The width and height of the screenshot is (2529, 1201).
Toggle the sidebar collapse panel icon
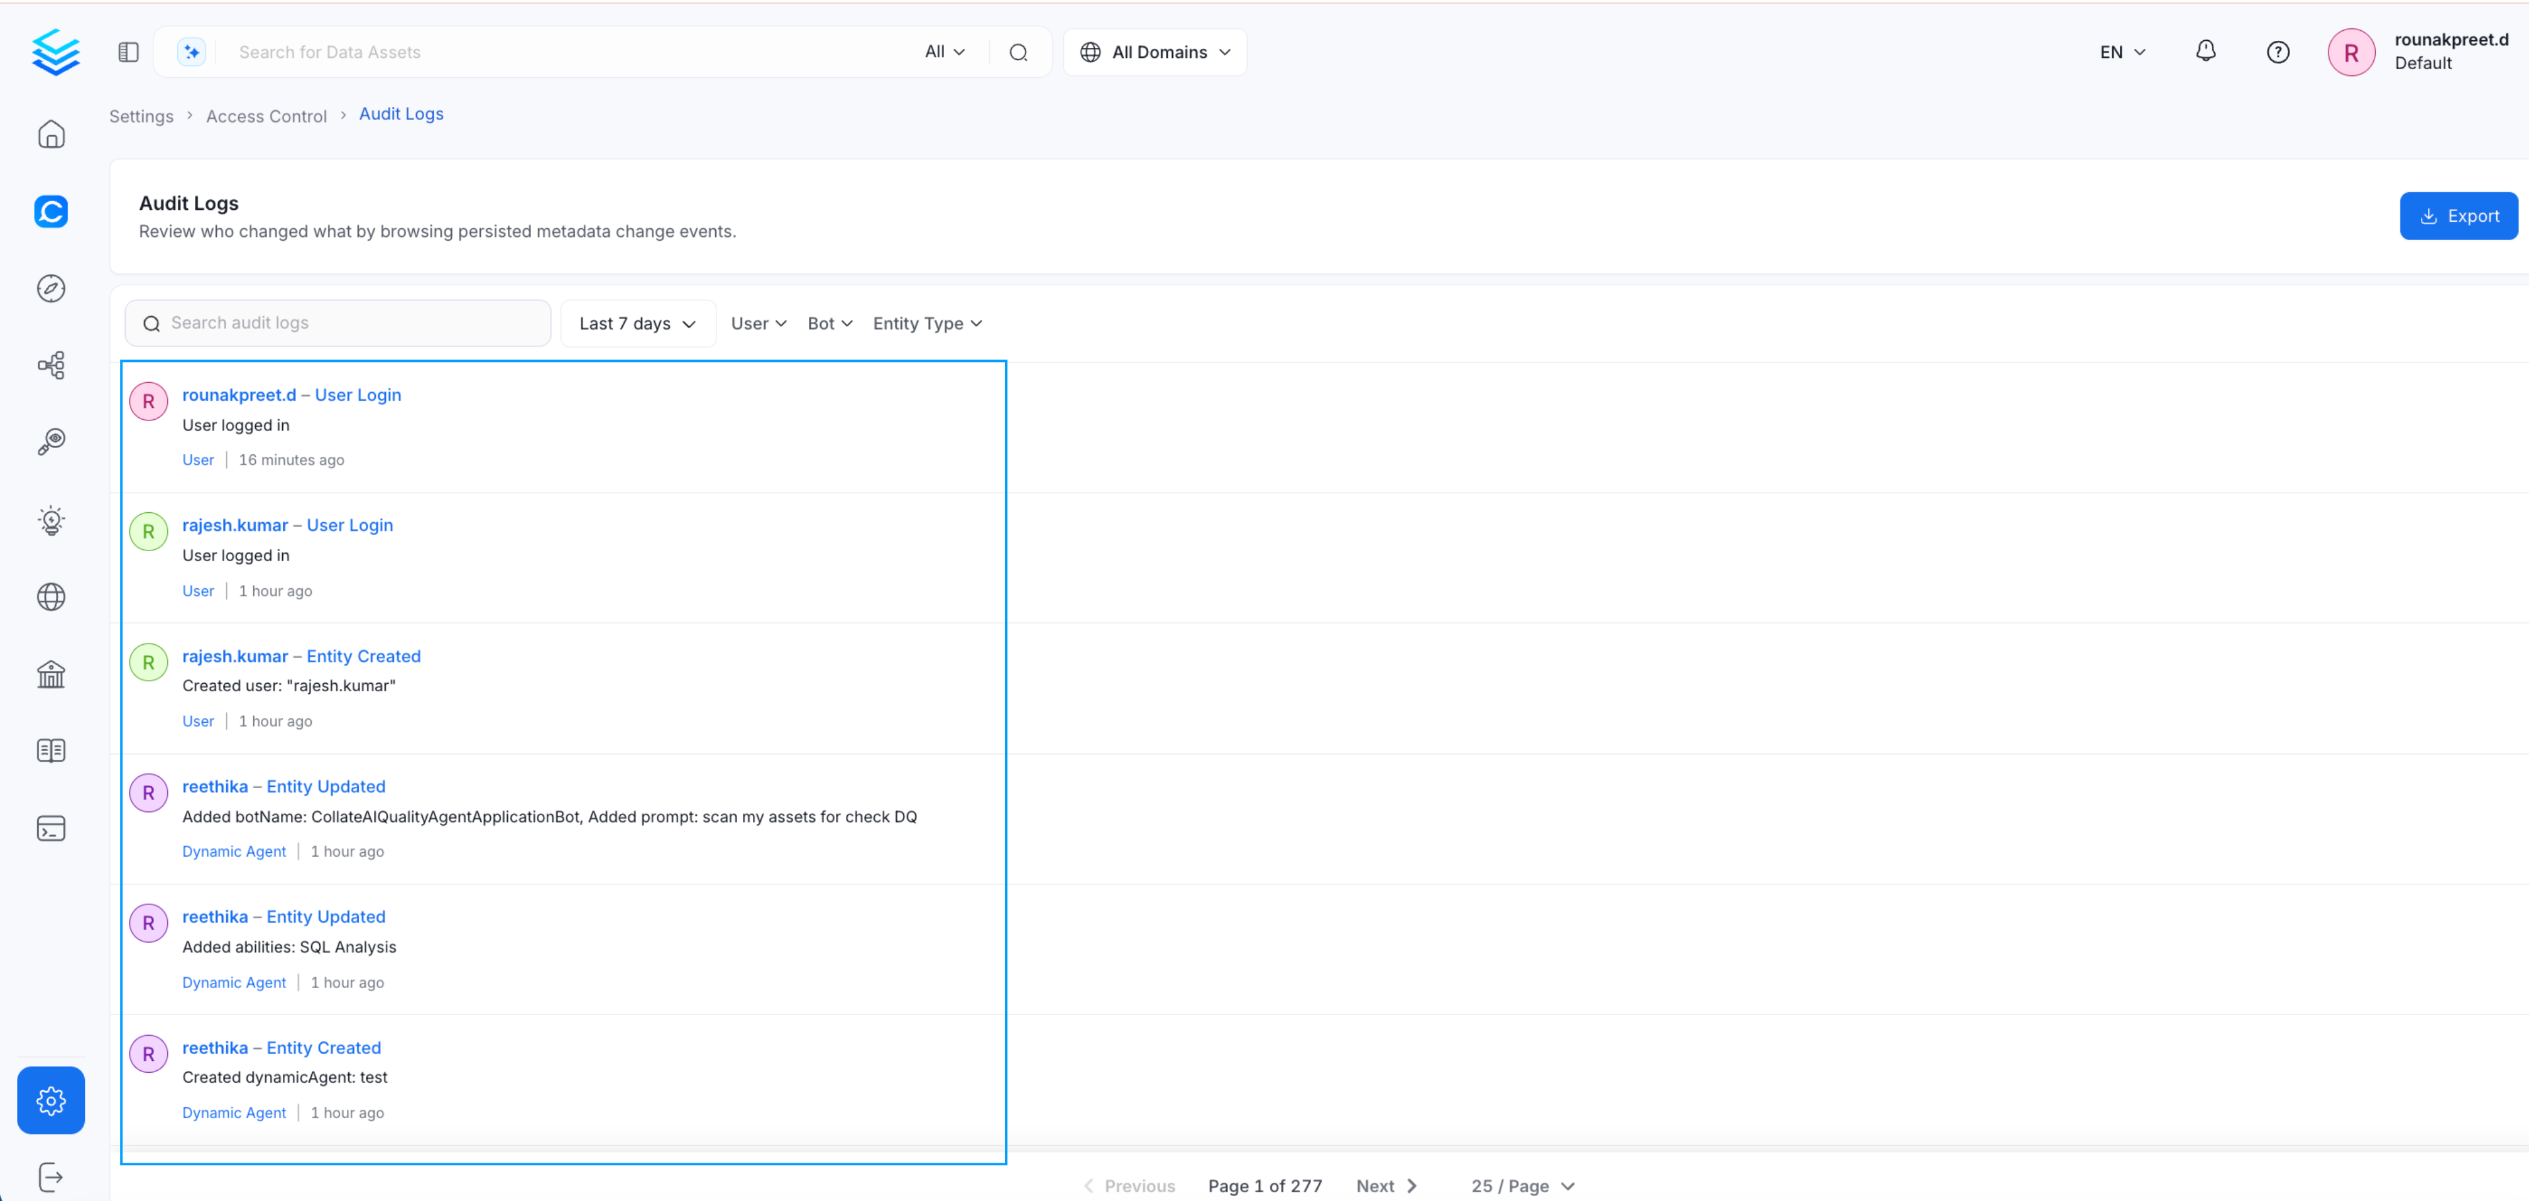(x=128, y=51)
